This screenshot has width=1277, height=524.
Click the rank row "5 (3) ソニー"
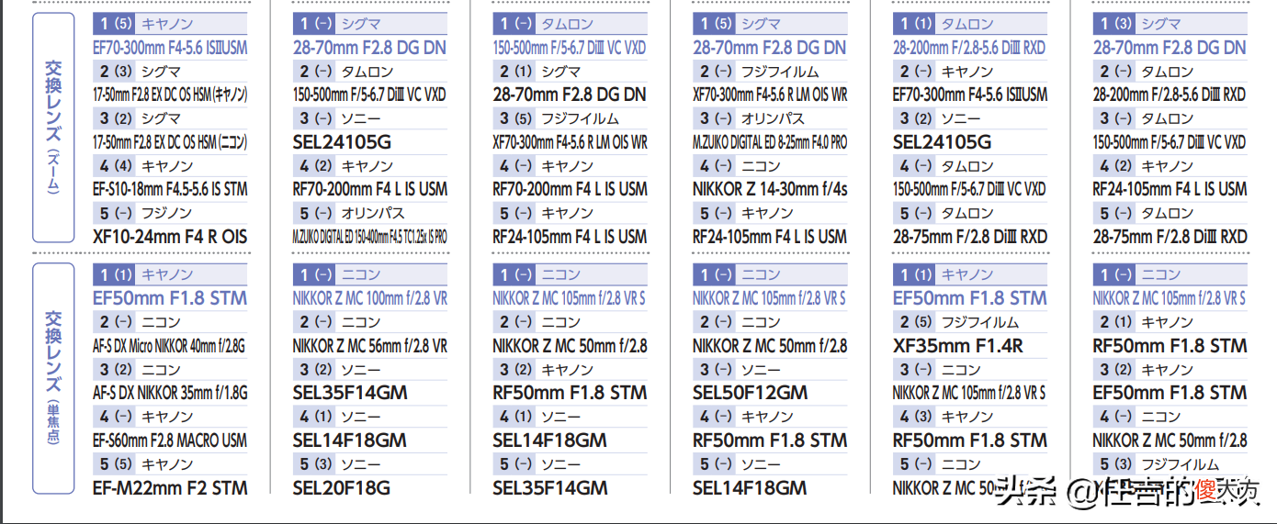[370, 464]
